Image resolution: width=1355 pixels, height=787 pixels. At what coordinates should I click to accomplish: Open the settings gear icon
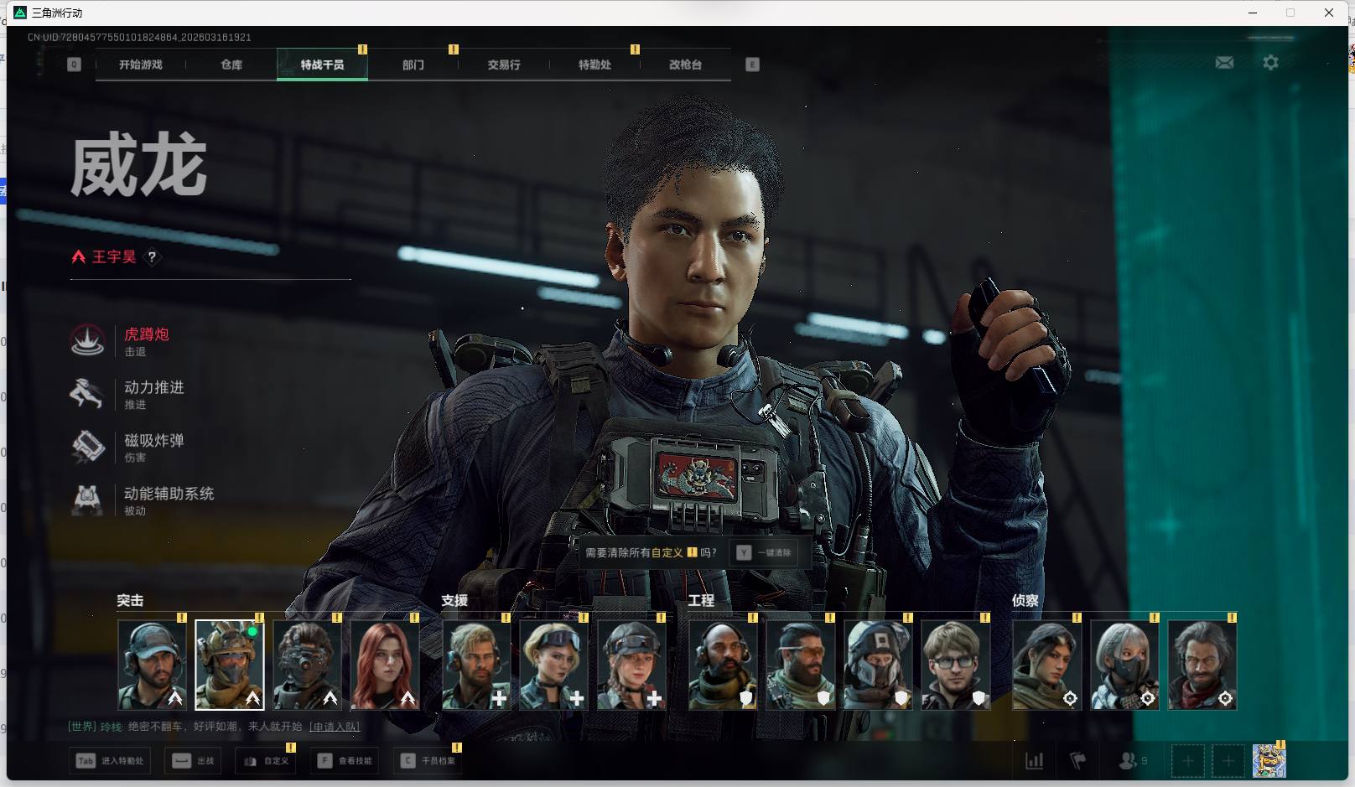point(1270,63)
